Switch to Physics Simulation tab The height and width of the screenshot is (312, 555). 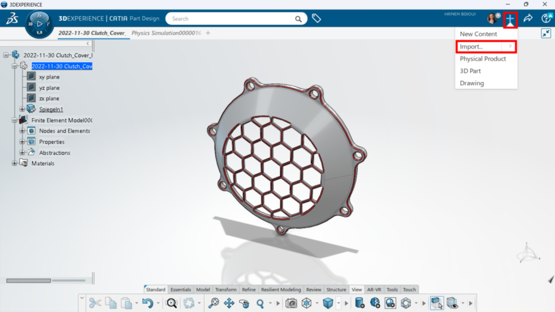[x=166, y=33]
